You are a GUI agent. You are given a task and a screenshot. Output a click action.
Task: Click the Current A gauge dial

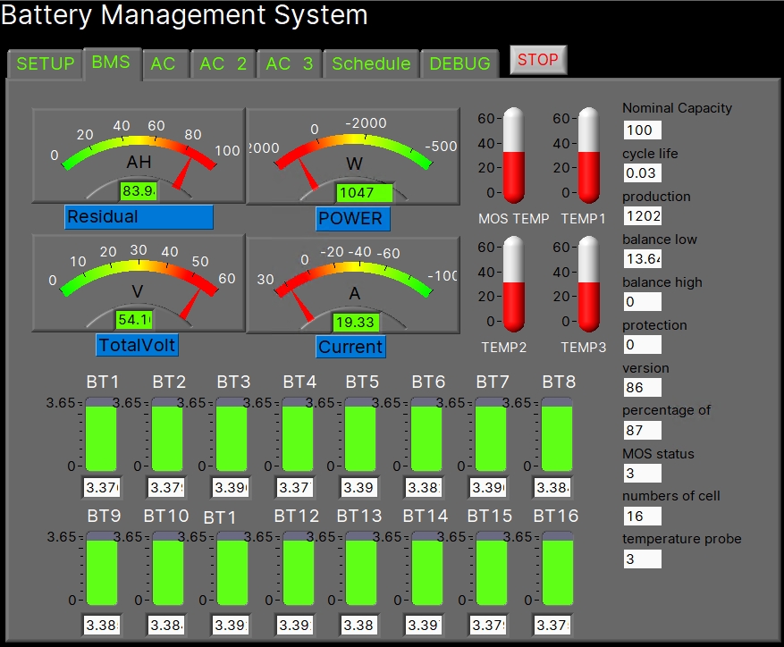click(353, 284)
